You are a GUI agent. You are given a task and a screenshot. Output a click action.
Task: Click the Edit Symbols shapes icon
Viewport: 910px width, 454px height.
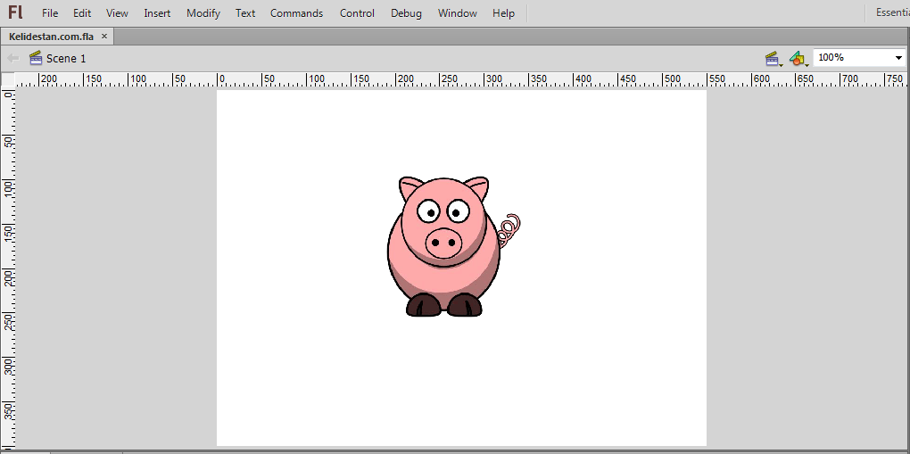798,59
